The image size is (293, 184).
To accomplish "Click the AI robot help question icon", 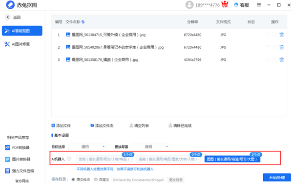I will pos(69,159).
